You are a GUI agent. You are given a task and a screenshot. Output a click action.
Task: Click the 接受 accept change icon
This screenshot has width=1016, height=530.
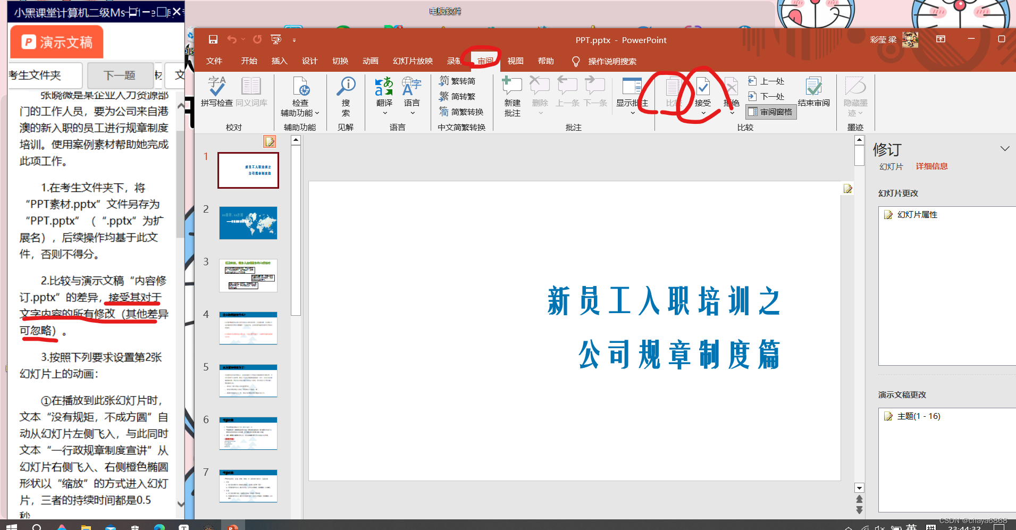click(703, 87)
